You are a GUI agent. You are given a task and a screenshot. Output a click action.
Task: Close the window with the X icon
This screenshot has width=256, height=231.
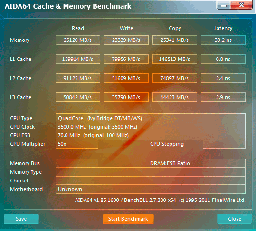point(241,5)
